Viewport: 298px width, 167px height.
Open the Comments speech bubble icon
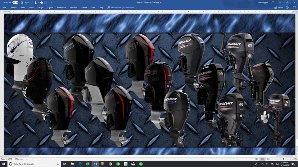point(294,7)
